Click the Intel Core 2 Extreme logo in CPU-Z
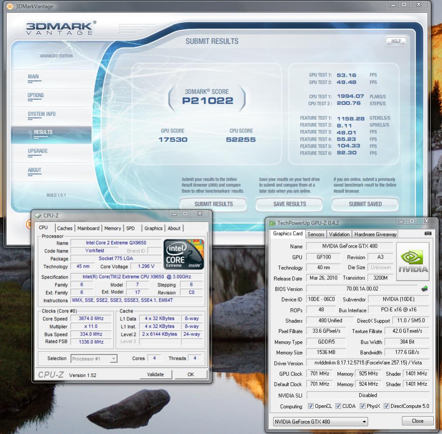 coord(183,254)
